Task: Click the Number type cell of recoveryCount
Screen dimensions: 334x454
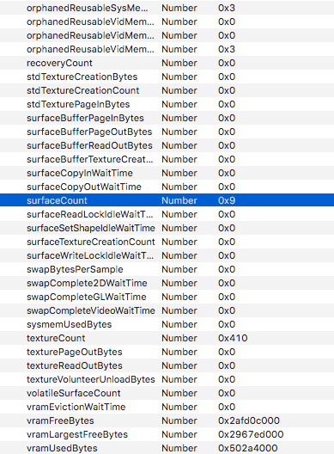Action: [179, 63]
